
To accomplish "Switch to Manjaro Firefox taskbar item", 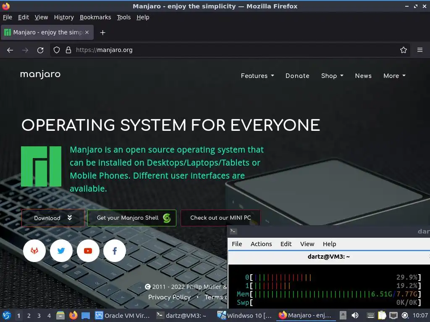I will (305, 315).
